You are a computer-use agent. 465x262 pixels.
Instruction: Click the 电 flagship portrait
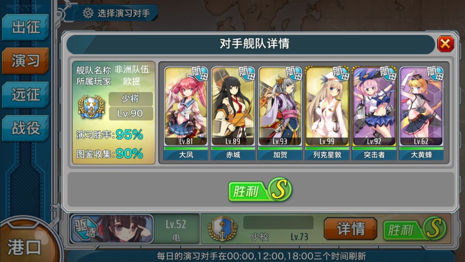[112, 229]
